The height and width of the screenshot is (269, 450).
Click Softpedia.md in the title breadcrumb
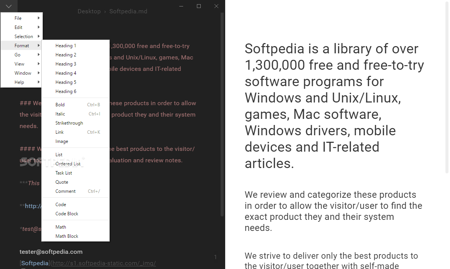(x=128, y=11)
